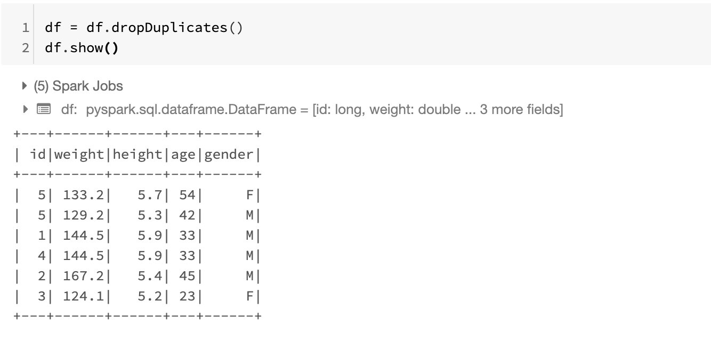711x341 pixels.
Task: Click the id column header in output
Action: click(38, 155)
